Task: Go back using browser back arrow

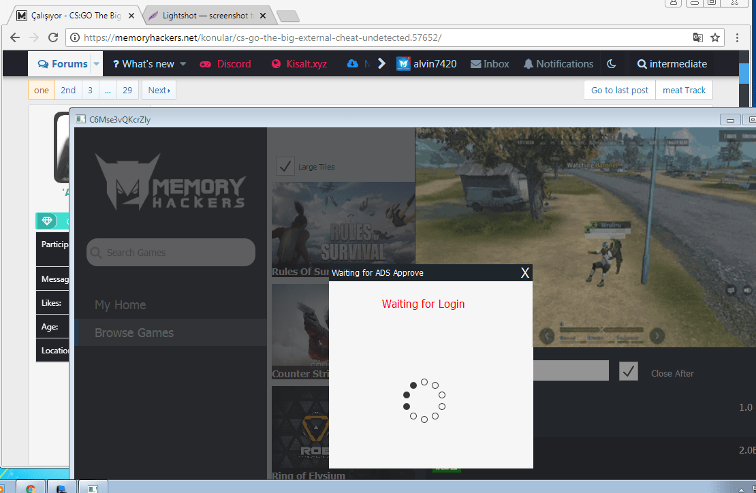Action: (15, 37)
